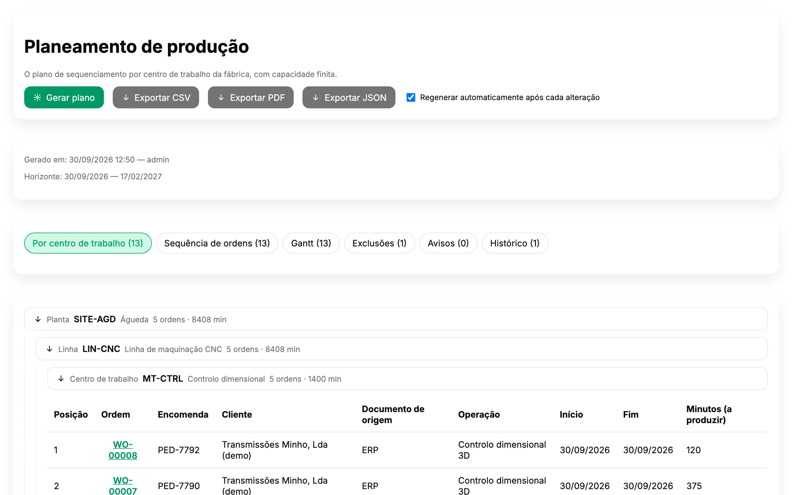
Task: Open work order WO-00008 link
Action: (123, 450)
